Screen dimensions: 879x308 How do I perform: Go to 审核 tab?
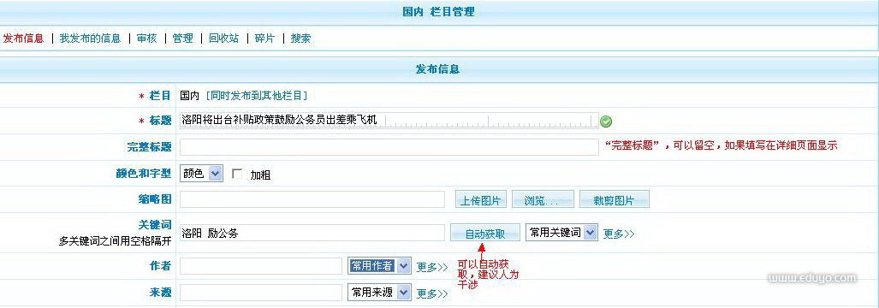point(147,38)
